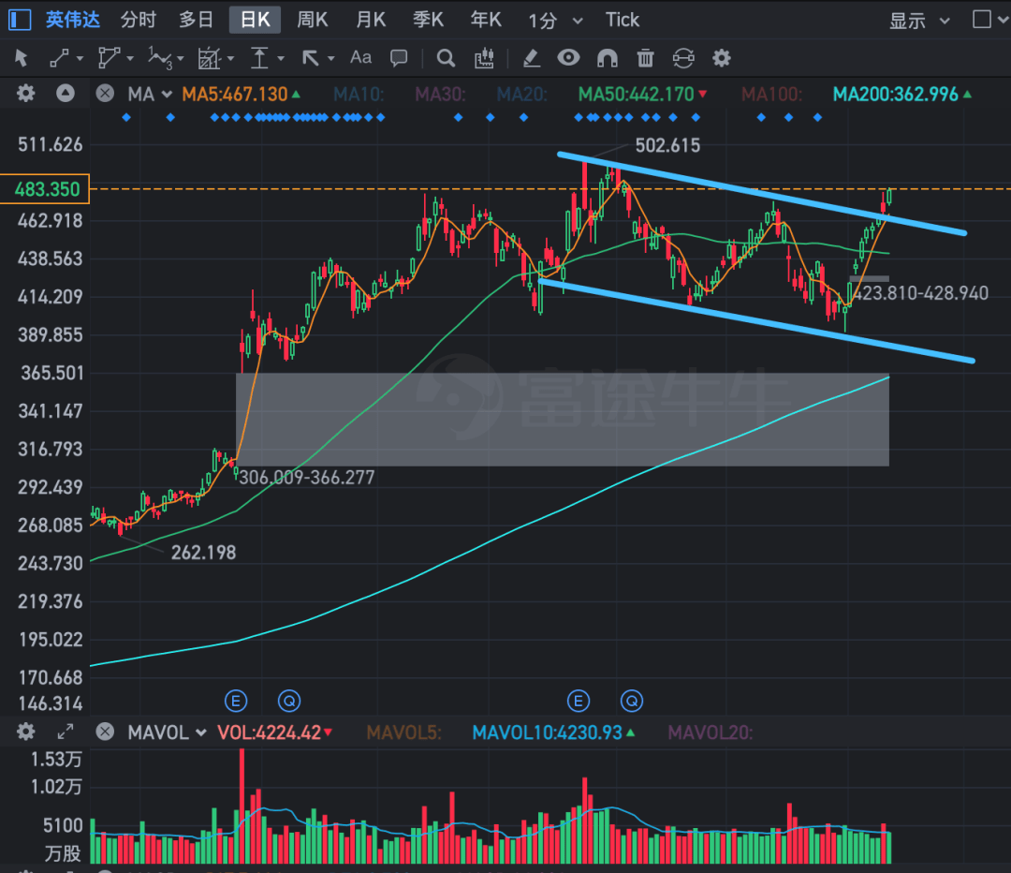
Task: Open drawing toolbar settings gear
Action: [722, 58]
